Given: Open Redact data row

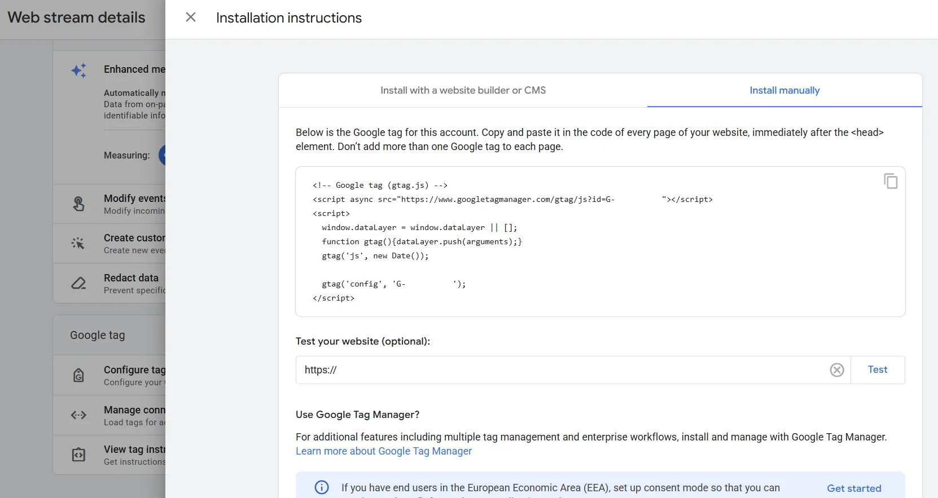Looking at the screenshot, I should pos(109,283).
